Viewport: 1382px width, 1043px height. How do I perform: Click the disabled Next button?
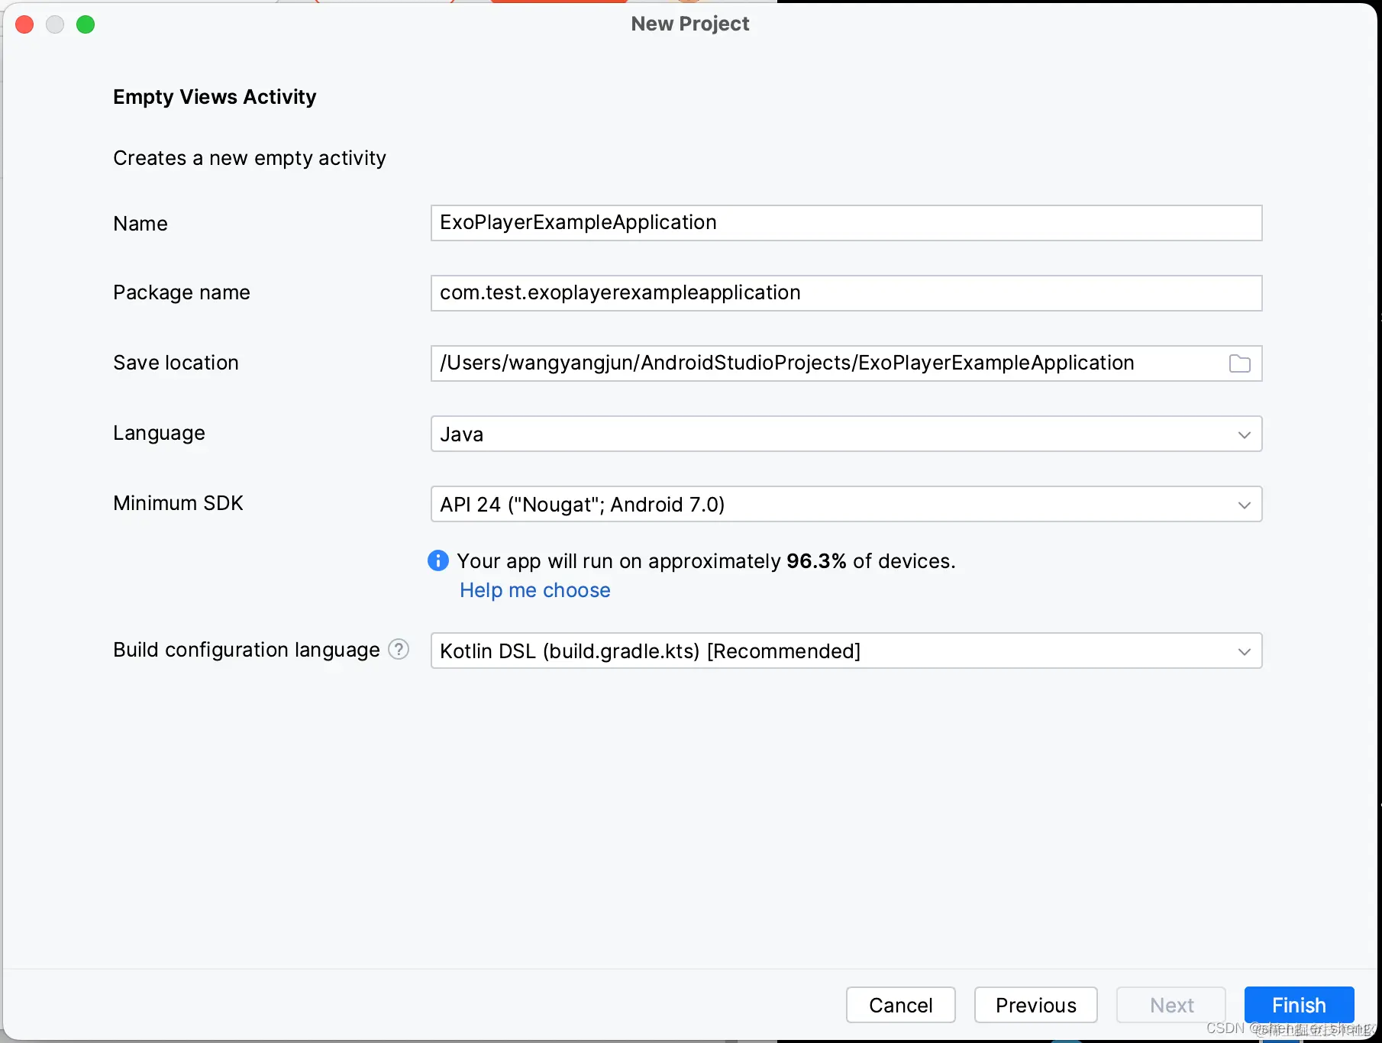point(1171,1005)
